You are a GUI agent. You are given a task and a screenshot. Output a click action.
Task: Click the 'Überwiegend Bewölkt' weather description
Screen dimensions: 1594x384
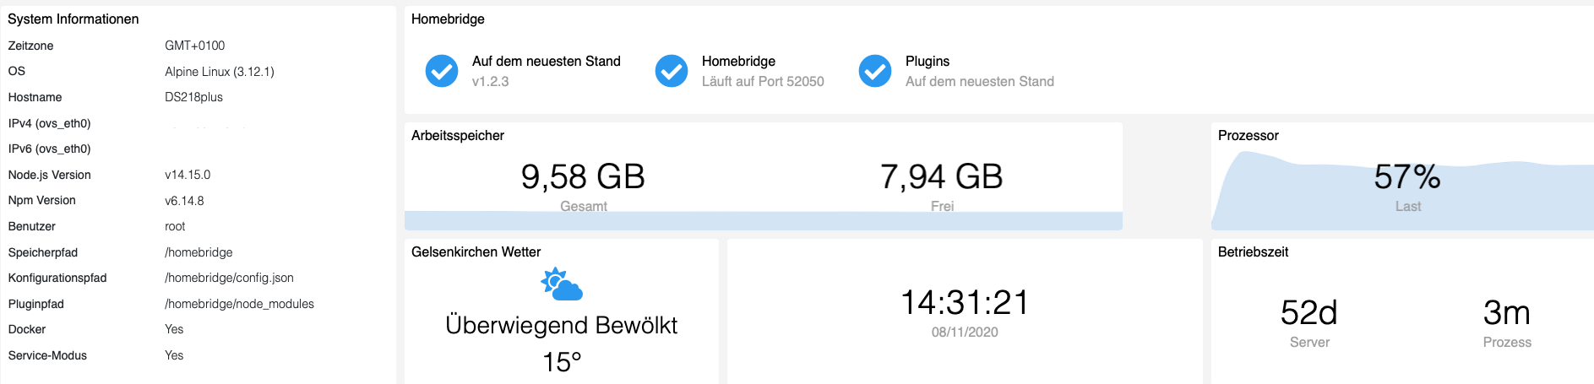(562, 326)
